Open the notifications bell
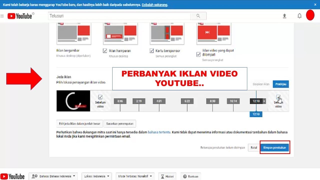Image resolution: width=320 pixels, height=180 pixels. (299, 16)
